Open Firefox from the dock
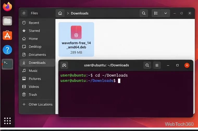 (7, 6)
